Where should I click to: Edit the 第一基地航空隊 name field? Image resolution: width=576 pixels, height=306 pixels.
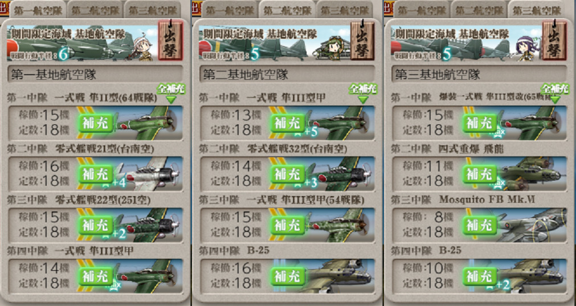pyautogui.click(x=95, y=75)
